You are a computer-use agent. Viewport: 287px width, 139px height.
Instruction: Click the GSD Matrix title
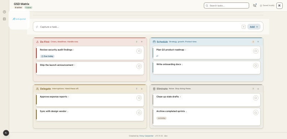(21, 4)
